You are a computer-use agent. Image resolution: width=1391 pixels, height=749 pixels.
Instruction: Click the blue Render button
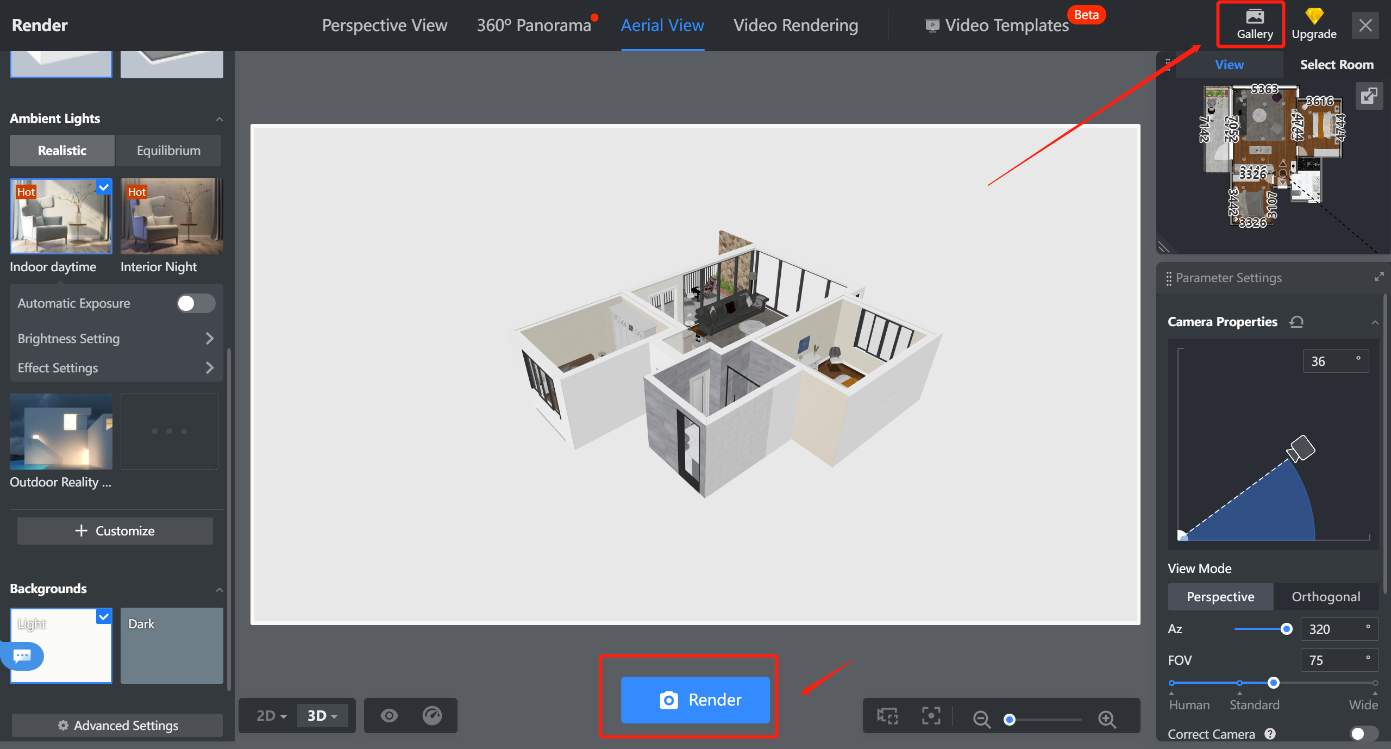pos(695,700)
